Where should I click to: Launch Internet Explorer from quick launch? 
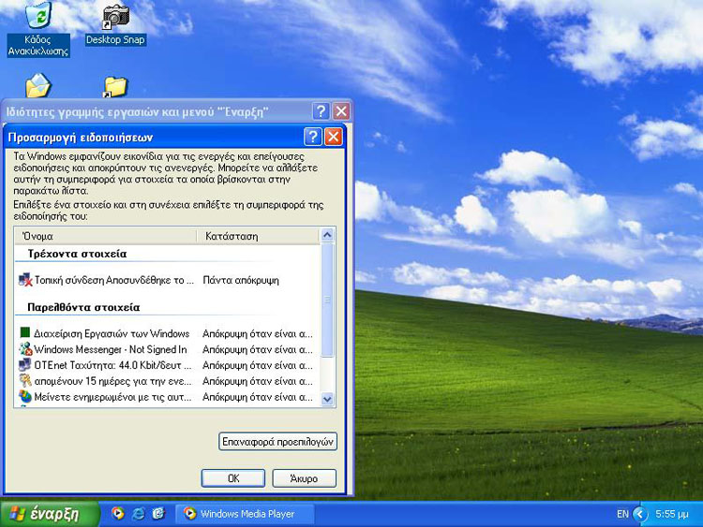(x=138, y=513)
